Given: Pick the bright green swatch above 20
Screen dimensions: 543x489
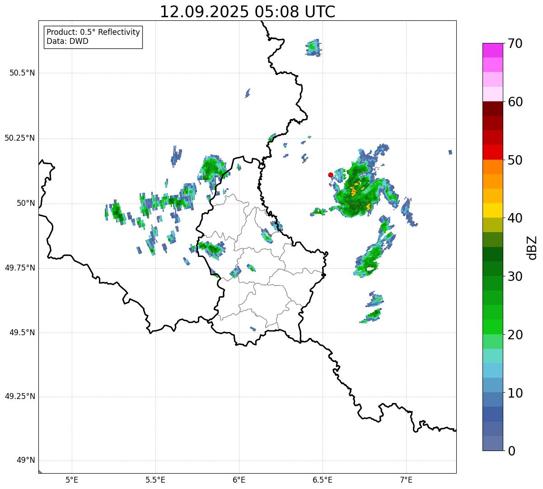Looking at the screenshot, I should click(492, 327).
